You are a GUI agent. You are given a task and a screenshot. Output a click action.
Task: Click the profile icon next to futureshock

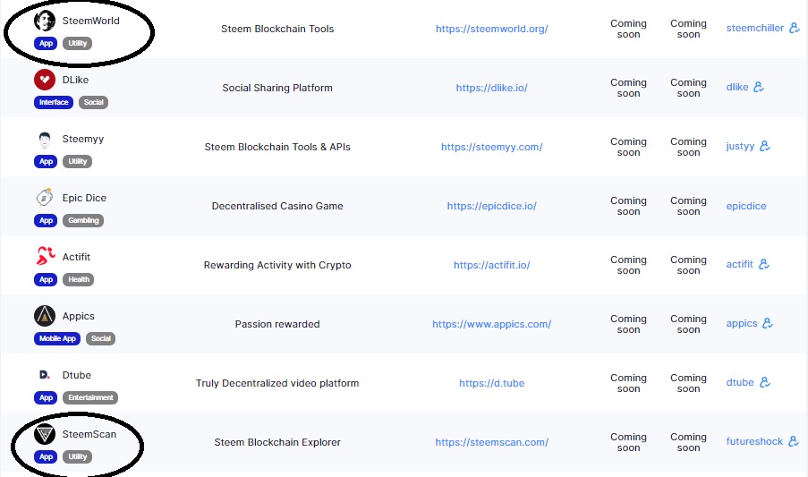(x=793, y=442)
